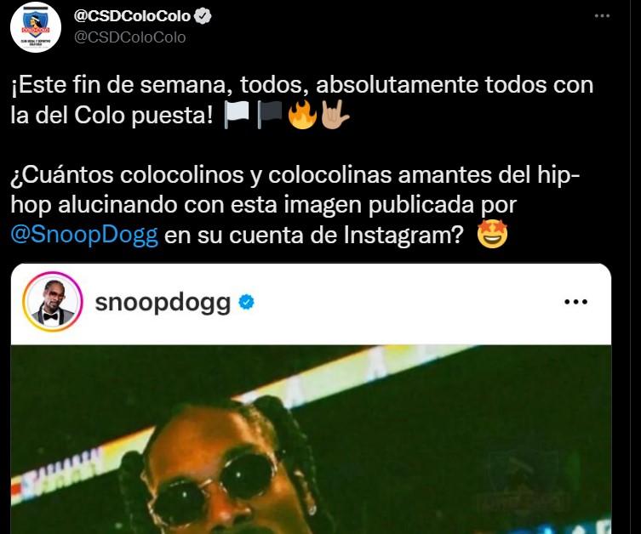Click the blue verified badge beside snoopdogg

pos(246,302)
